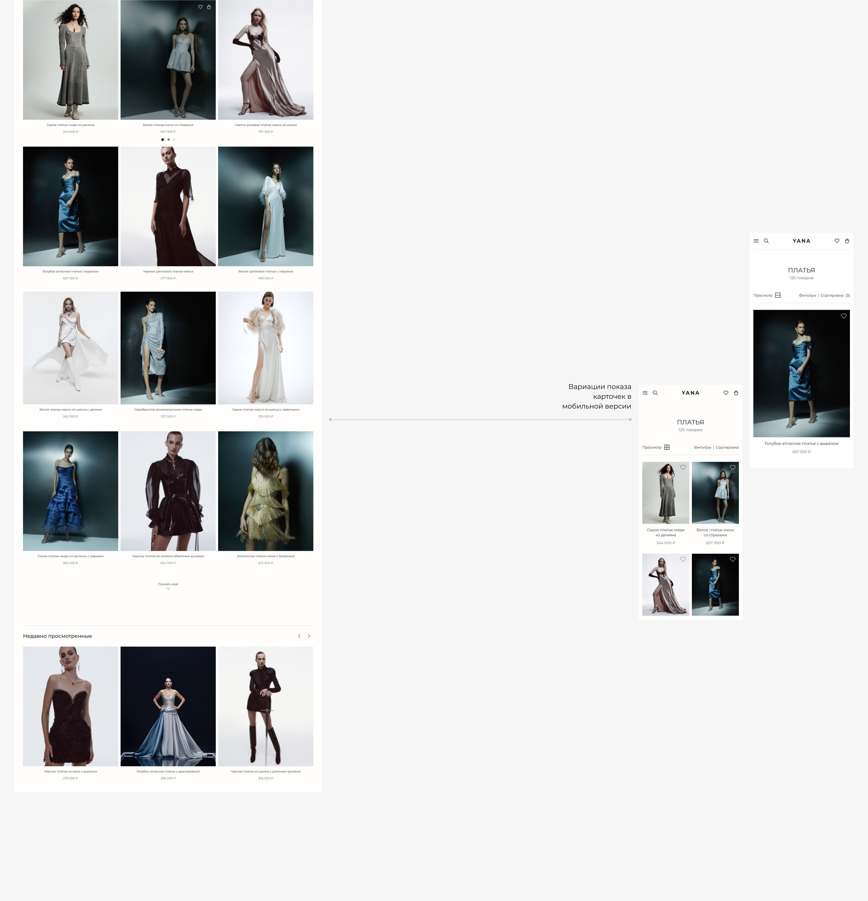Click YANA logo in single-column mobile header
The image size is (868, 901).
[x=801, y=241]
